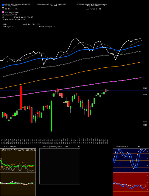Click the long green candlestick with lowest wick
Image resolution: width=149 pixels, height=196 pixels.
pos(52,116)
